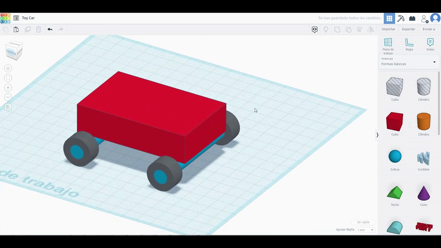This screenshot has width=441, height=248.
Task: Click the Group shapes icon
Action: click(x=337, y=29)
